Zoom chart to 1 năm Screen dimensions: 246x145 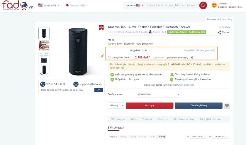coord(152,137)
